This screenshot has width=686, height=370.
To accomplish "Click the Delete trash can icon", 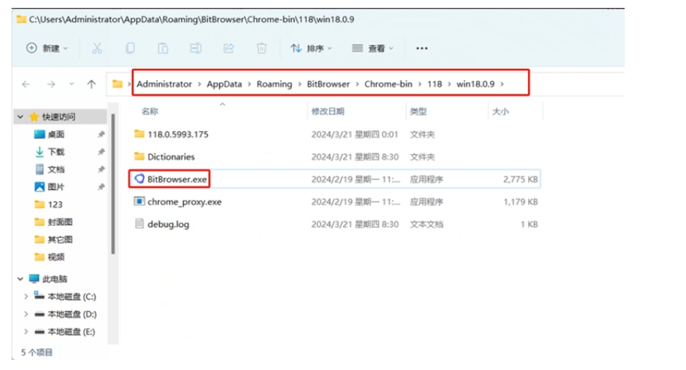I will tap(262, 48).
